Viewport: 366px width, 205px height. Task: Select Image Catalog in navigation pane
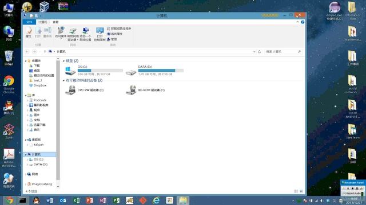click(x=39, y=184)
